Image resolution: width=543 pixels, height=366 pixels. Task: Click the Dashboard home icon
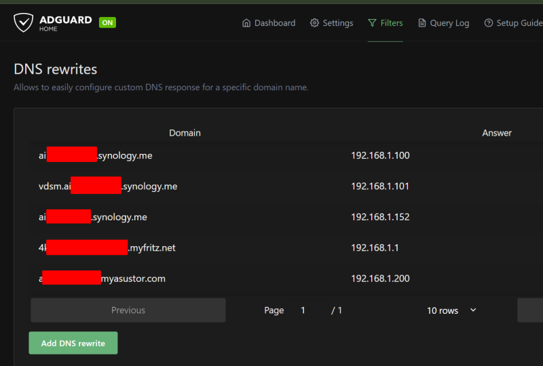pyautogui.click(x=246, y=23)
